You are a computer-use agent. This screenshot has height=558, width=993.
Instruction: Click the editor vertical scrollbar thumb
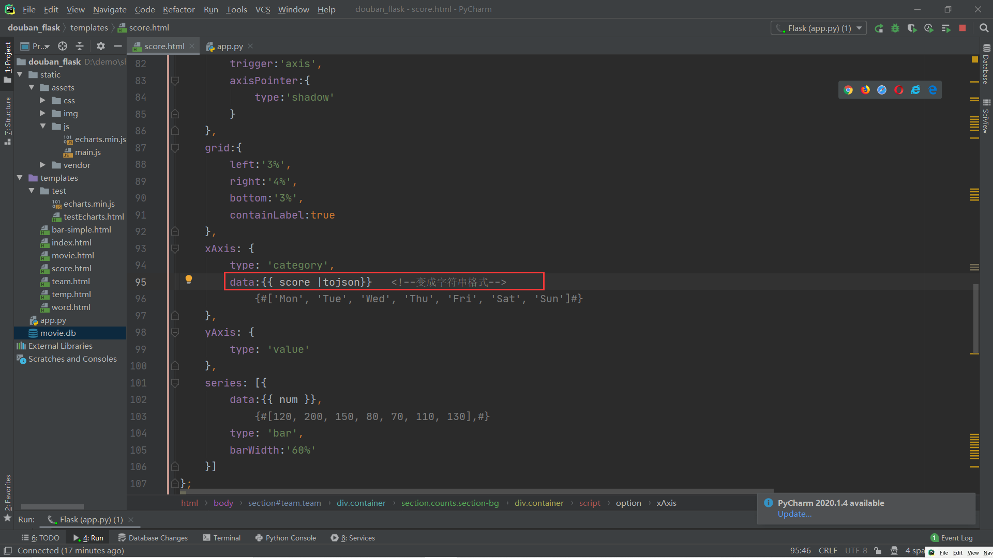click(x=975, y=318)
